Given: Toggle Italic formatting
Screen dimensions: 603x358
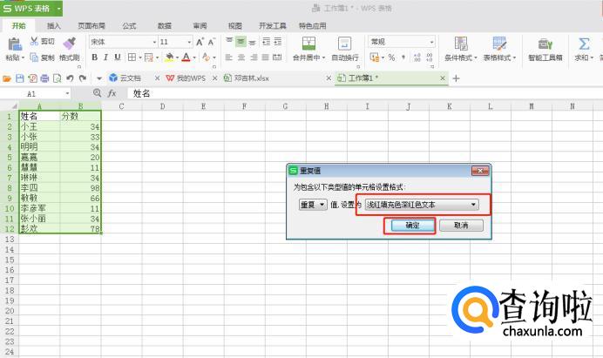Looking at the screenshot, I should pyautogui.click(x=105, y=57).
